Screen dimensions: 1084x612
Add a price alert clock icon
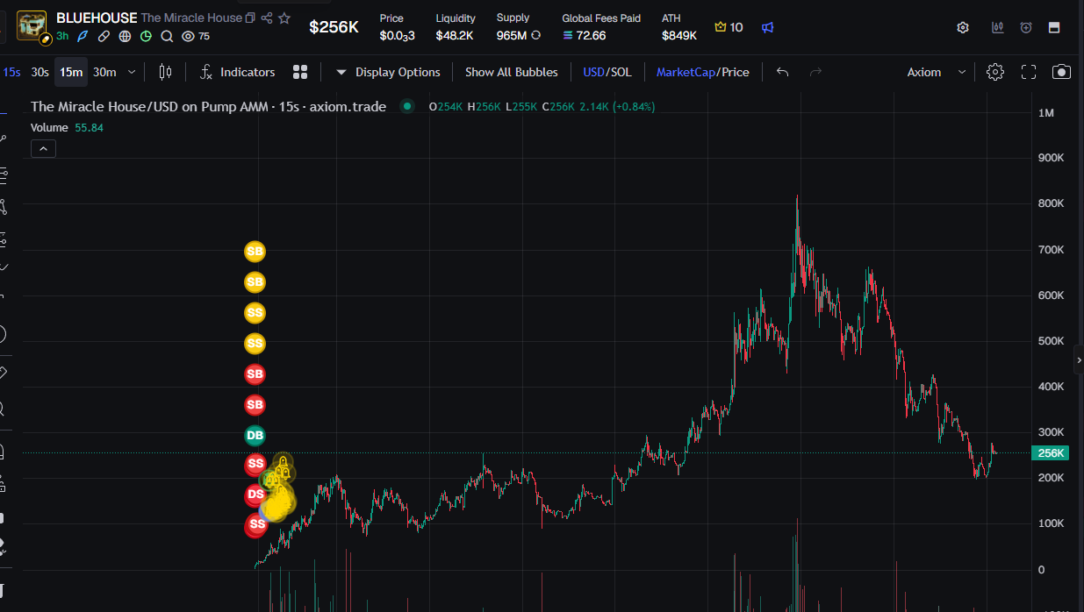point(1026,27)
